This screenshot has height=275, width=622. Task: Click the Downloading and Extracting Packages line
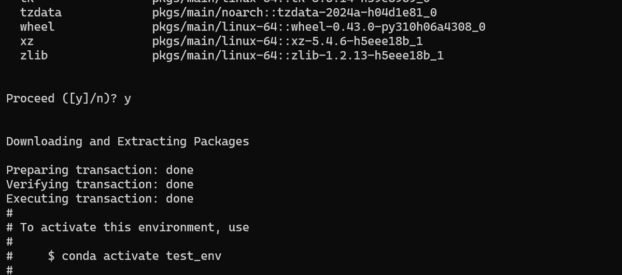pyautogui.click(x=128, y=141)
